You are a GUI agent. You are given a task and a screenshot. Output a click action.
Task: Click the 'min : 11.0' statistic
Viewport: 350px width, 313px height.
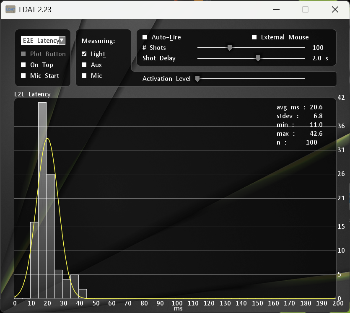tap(300, 125)
